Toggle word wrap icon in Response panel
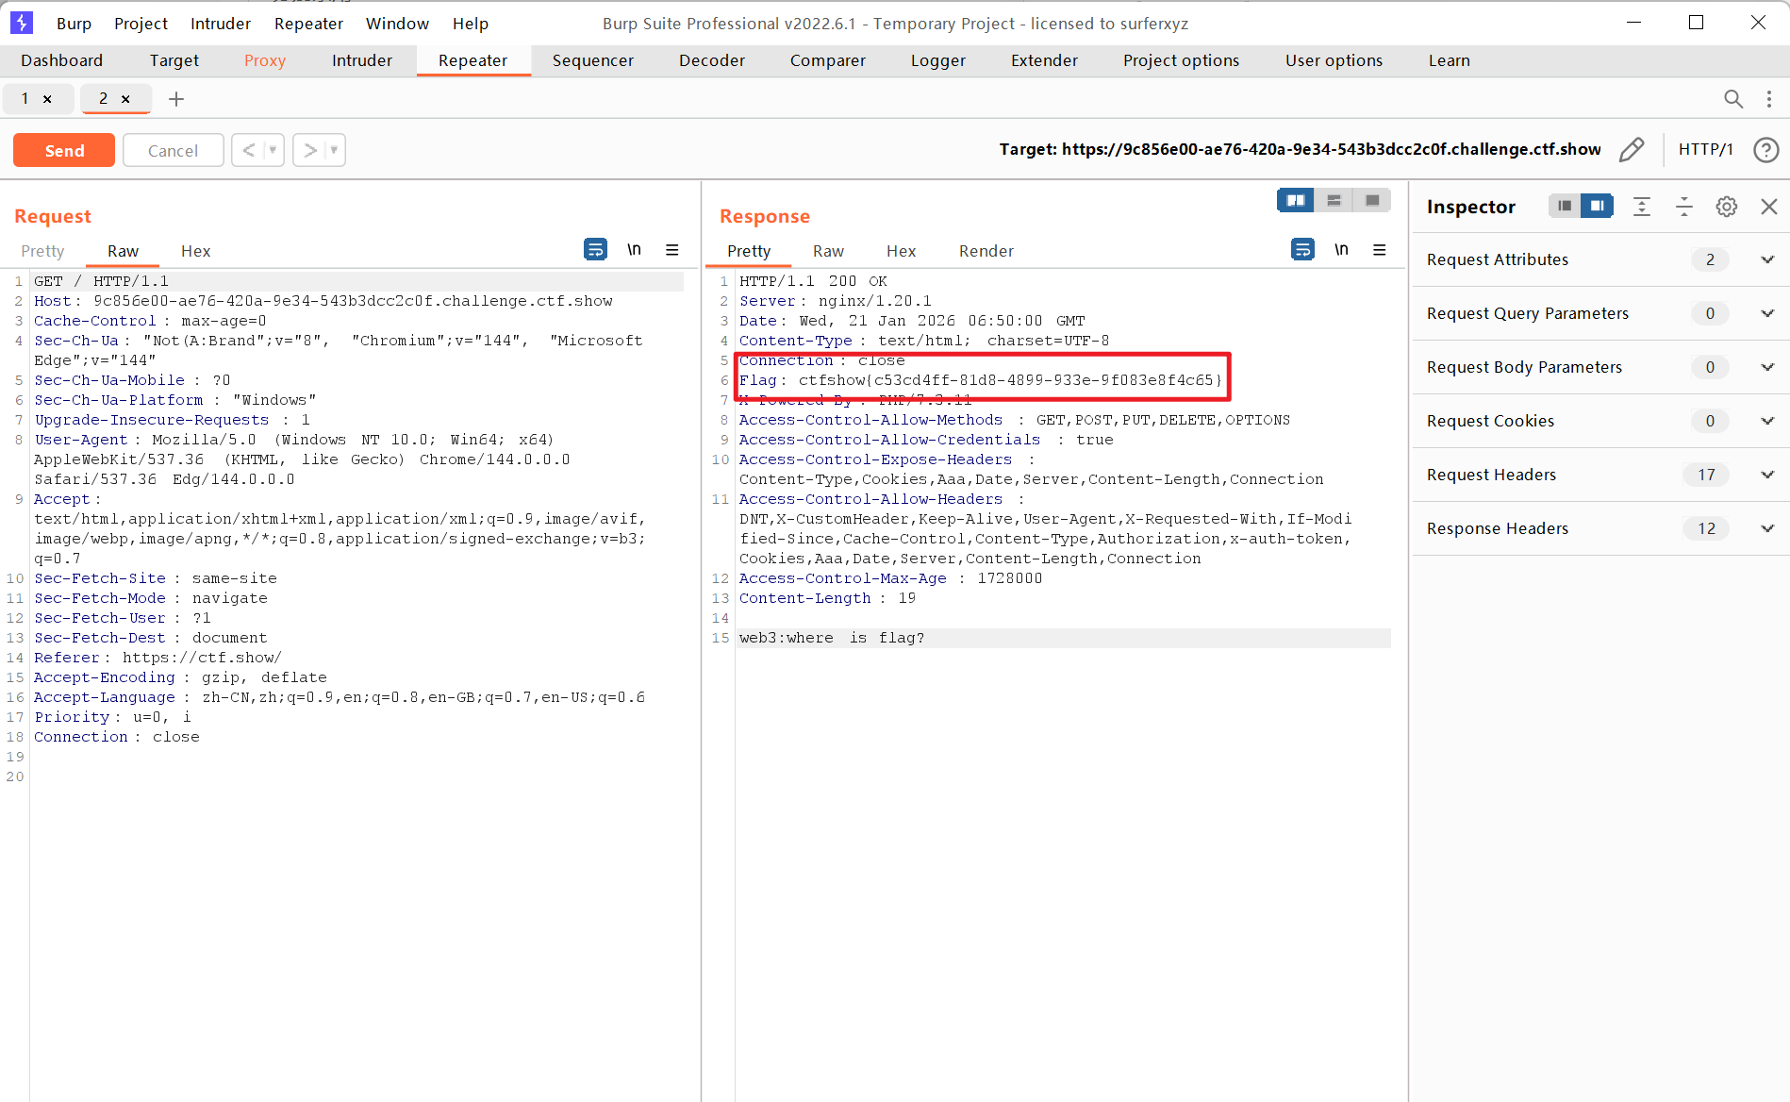Screen dimensions: 1790x1102 (x=1302, y=249)
